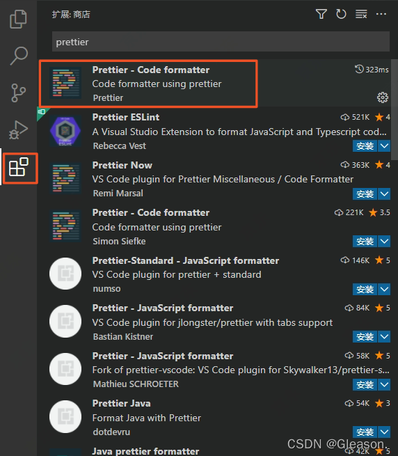
Task: Clear extension search results icon
Action: coord(361,14)
